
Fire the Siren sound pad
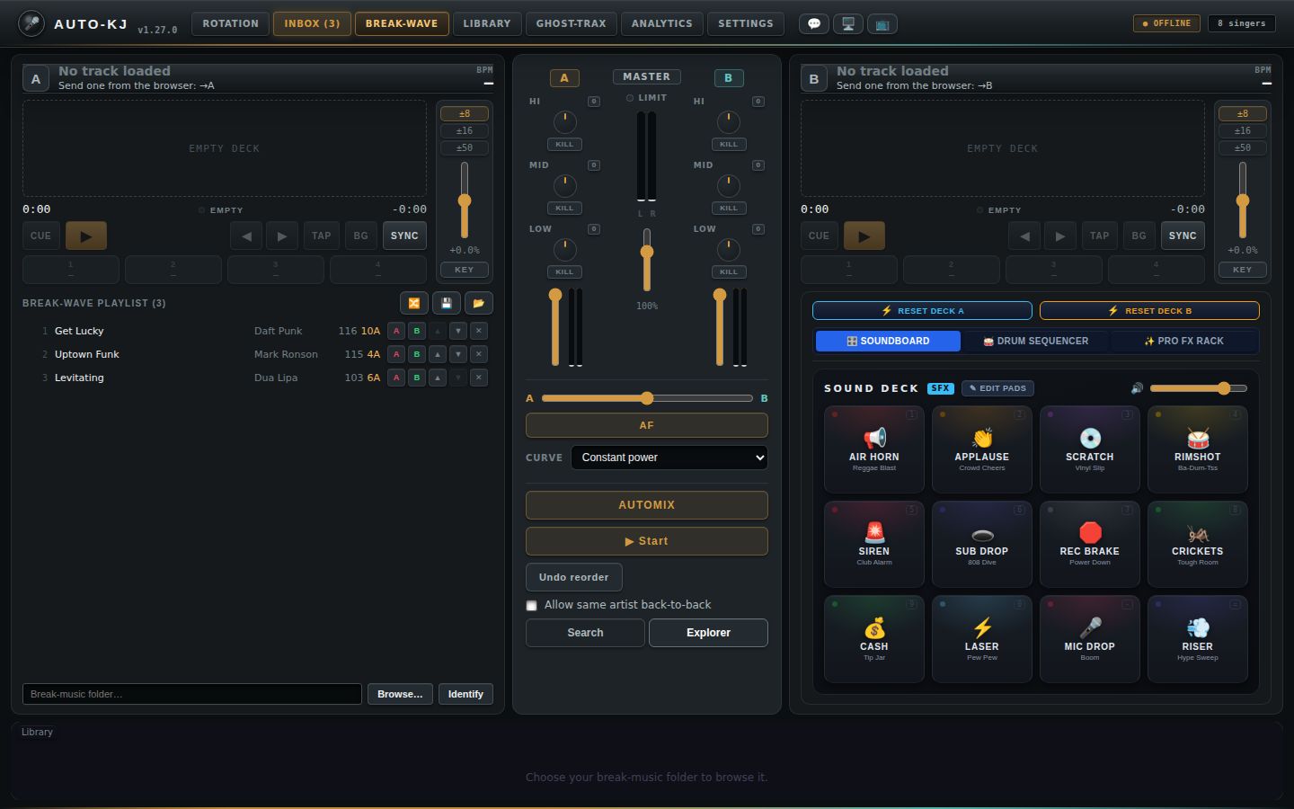pyautogui.click(x=874, y=544)
